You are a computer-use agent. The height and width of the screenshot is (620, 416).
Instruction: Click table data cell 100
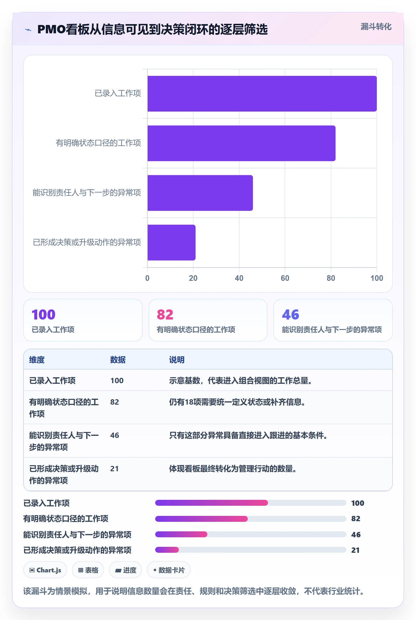tap(117, 381)
